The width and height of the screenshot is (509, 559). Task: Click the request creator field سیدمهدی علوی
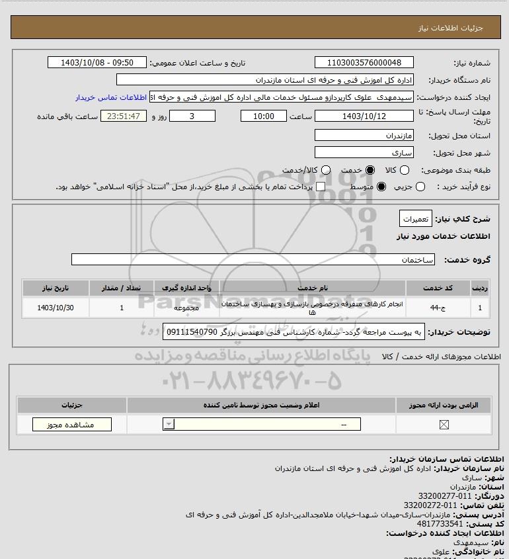[x=282, y=97]
